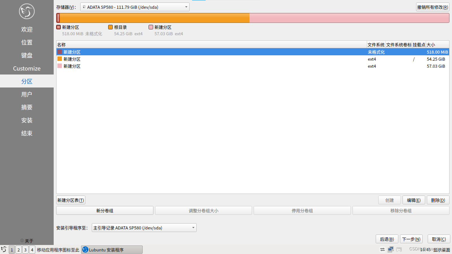Select the 518.00 MiB unformatted partition row

coord(253,52)
